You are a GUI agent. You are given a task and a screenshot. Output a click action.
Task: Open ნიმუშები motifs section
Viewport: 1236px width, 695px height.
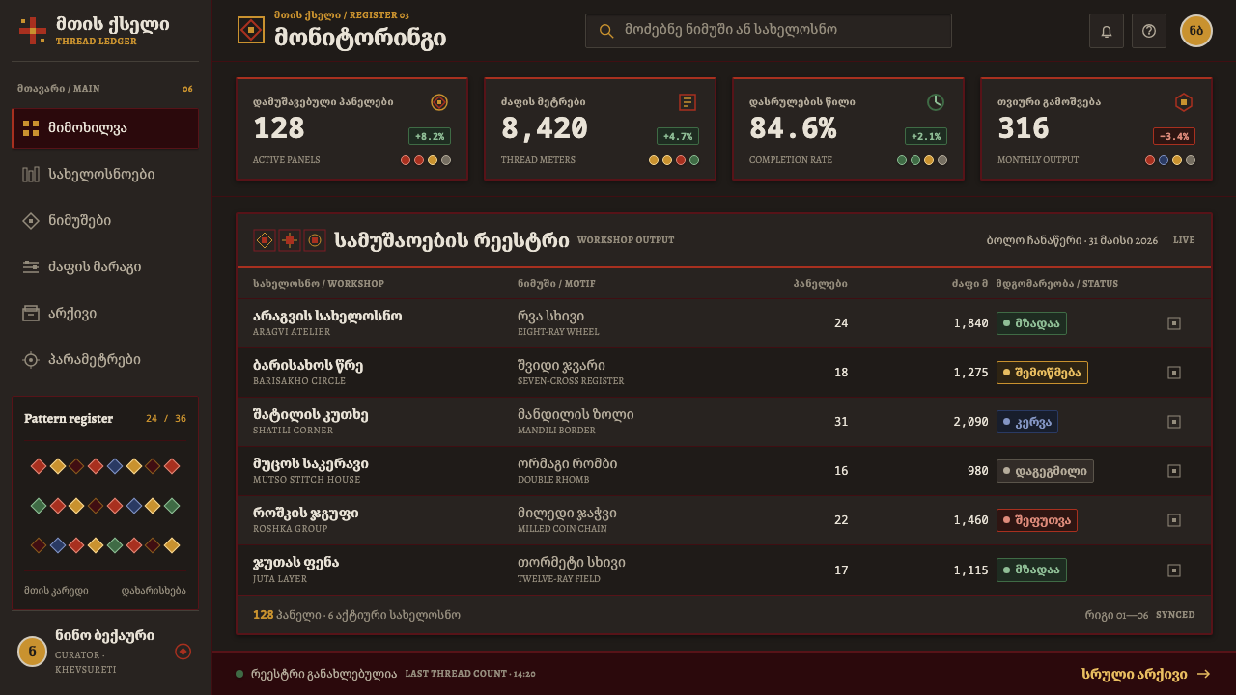[105, 221]
